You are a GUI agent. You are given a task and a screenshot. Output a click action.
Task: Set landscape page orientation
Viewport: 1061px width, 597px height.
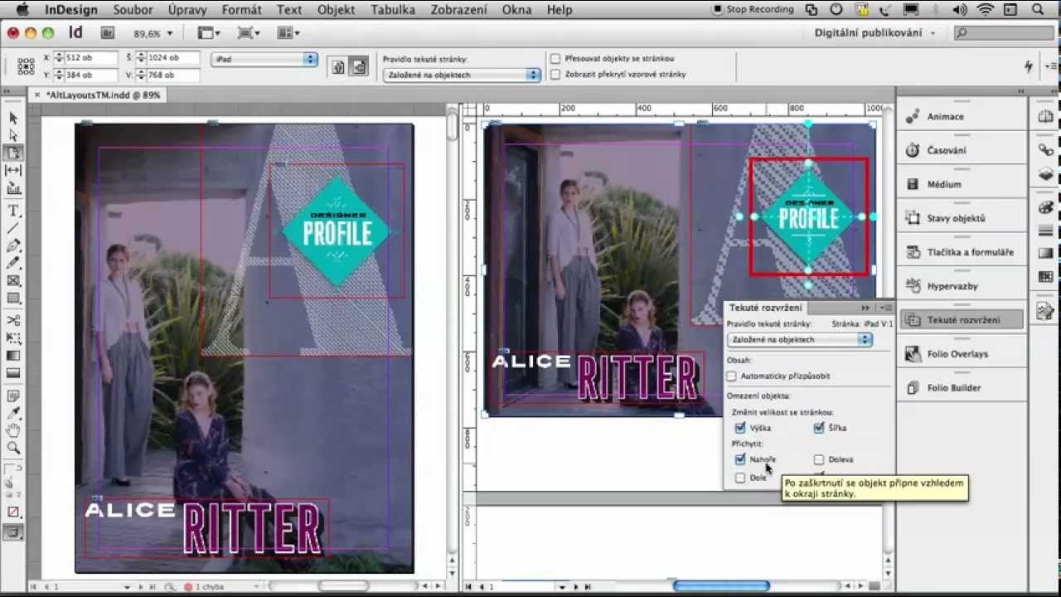point(358,67)
